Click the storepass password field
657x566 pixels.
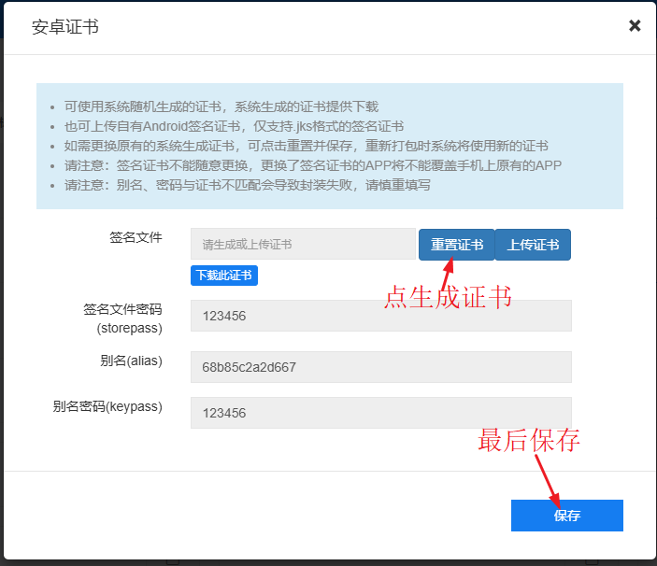tap(380, 316)
